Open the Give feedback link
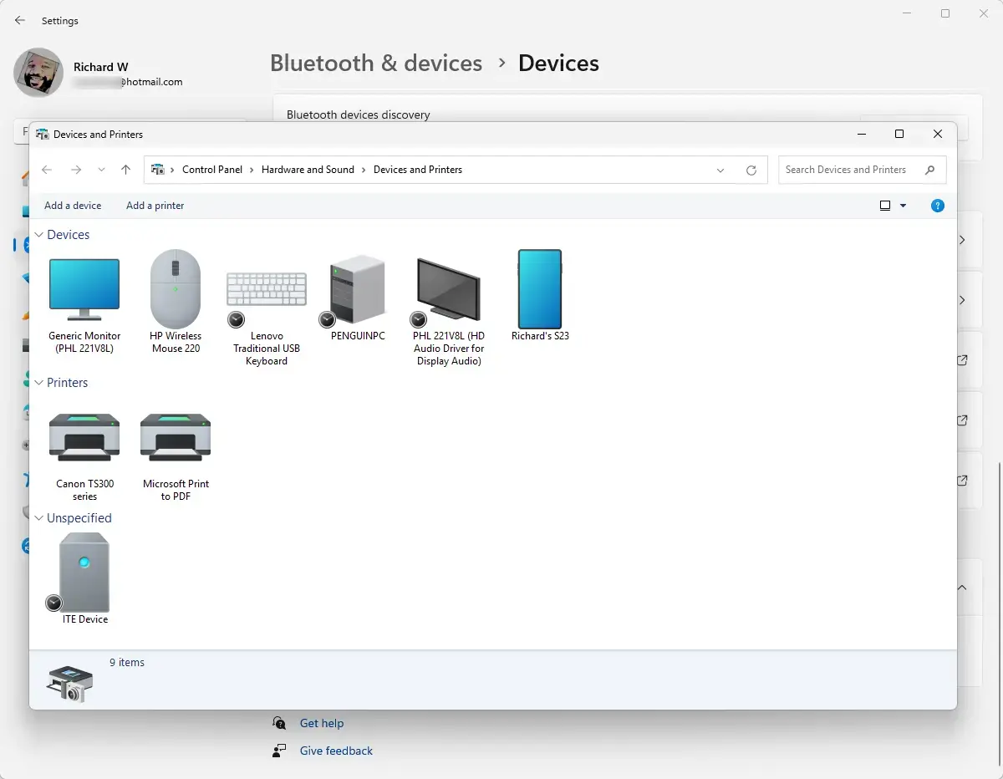Viewport: 1003px width, 779px height. [x=336, y=751]
